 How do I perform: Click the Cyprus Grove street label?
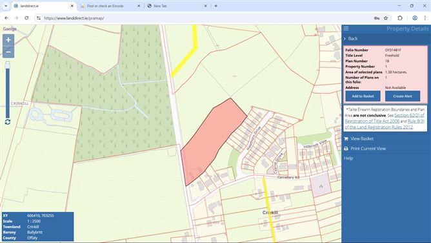278,163
